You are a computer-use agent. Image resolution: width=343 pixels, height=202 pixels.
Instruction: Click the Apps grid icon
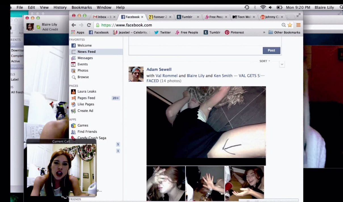[73, 32]
